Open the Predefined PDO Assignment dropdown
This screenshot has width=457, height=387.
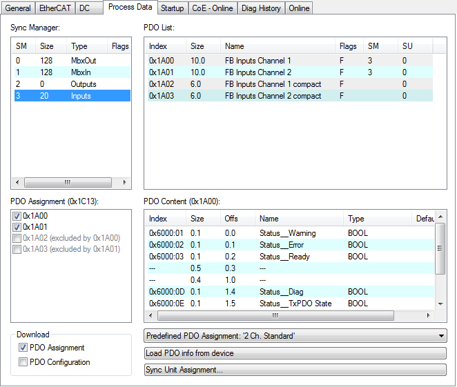295,336
